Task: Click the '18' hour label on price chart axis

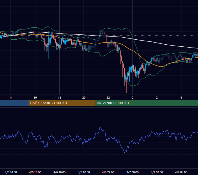Action: tap(59, 98)
